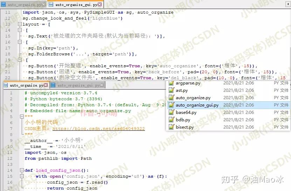Click the auto_organize.py file icon in list
The image size is (291, 191).
click(171, 97)
